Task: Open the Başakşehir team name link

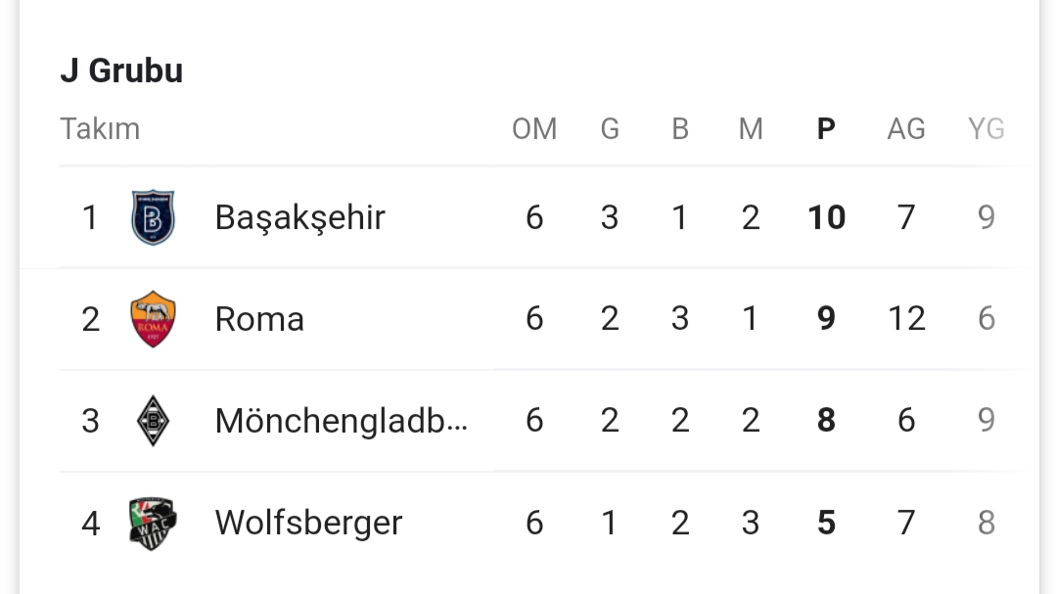Action: (x=299, y=217)
